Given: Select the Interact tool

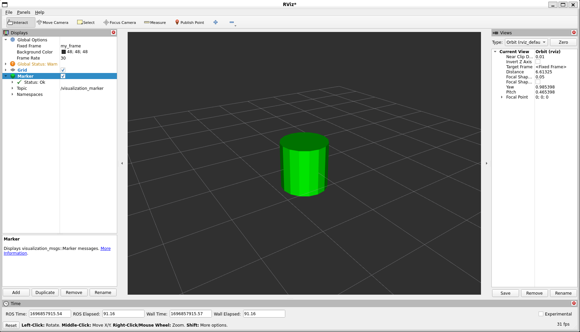Looking at the screenshot, I should point(20,22).
